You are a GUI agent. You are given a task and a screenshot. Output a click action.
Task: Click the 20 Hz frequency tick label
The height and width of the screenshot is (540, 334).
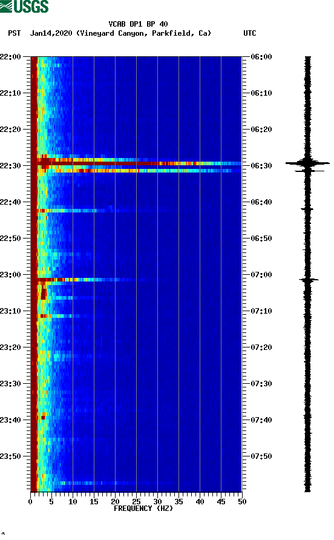[115, 502]
